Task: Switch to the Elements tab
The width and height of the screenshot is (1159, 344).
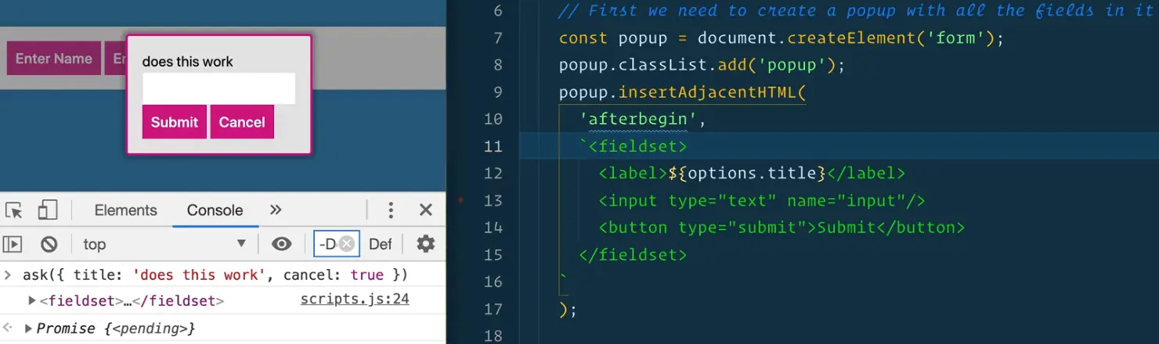Action: pyautogui.click(x=125, y=210)
